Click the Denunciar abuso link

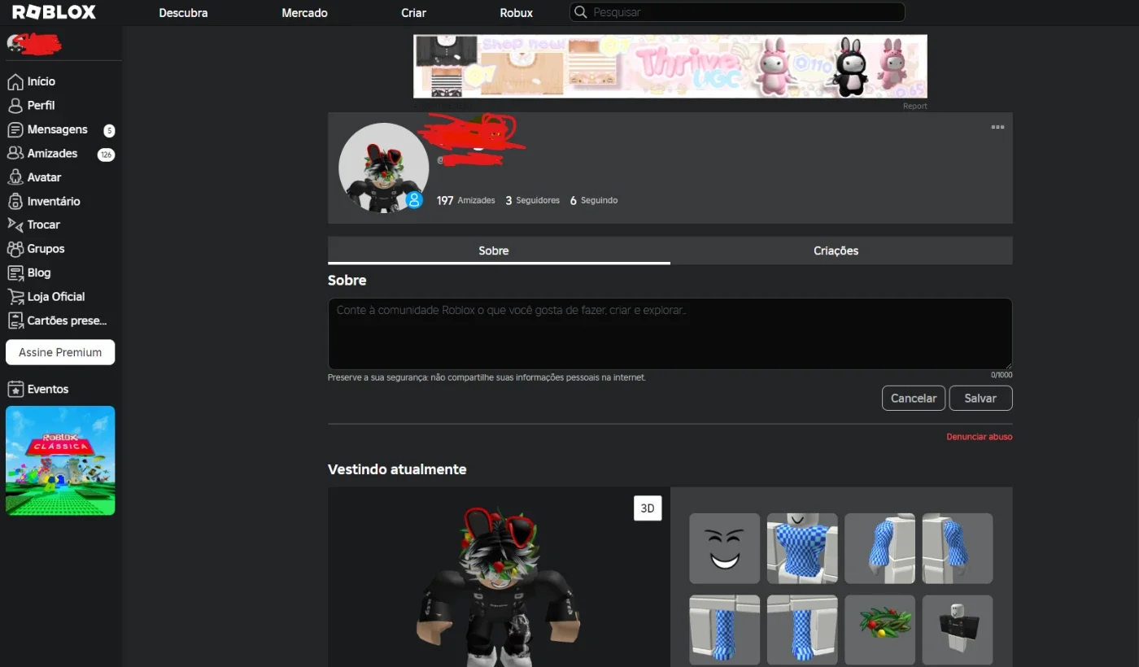click(980, 437)
